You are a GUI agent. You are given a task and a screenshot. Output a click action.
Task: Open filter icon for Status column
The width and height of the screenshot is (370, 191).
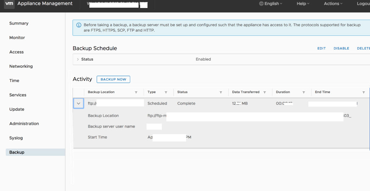[x=221, y=92]
